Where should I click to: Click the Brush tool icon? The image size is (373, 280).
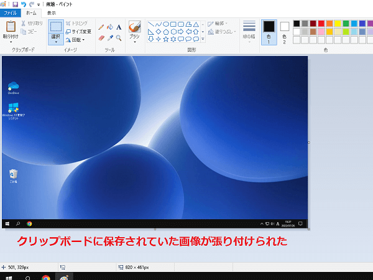click(x=135, y=26)
